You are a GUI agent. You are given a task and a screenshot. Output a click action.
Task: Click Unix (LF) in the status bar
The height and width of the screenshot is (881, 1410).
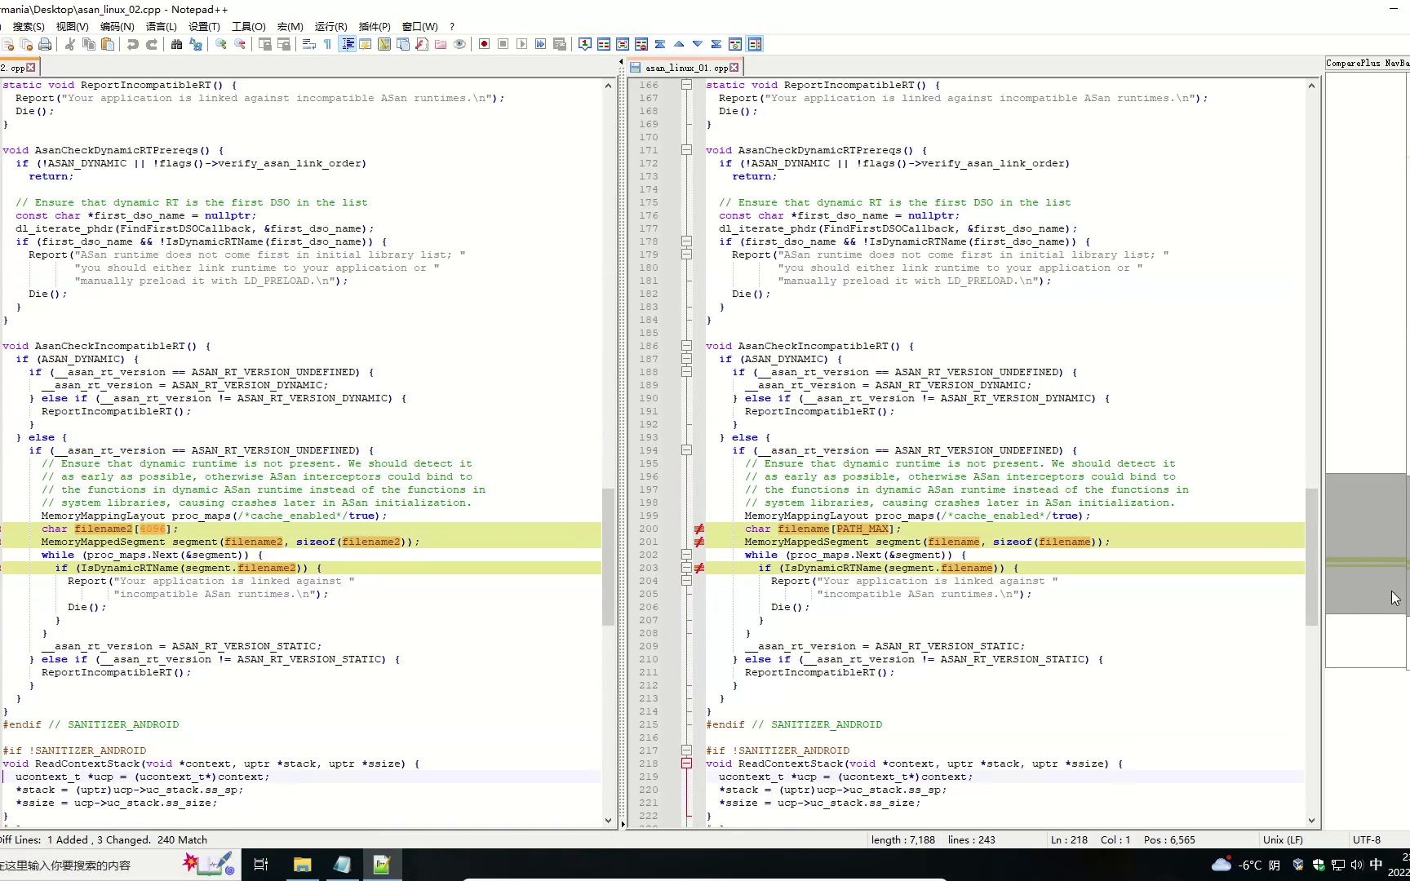click(x=1283, y=839)
